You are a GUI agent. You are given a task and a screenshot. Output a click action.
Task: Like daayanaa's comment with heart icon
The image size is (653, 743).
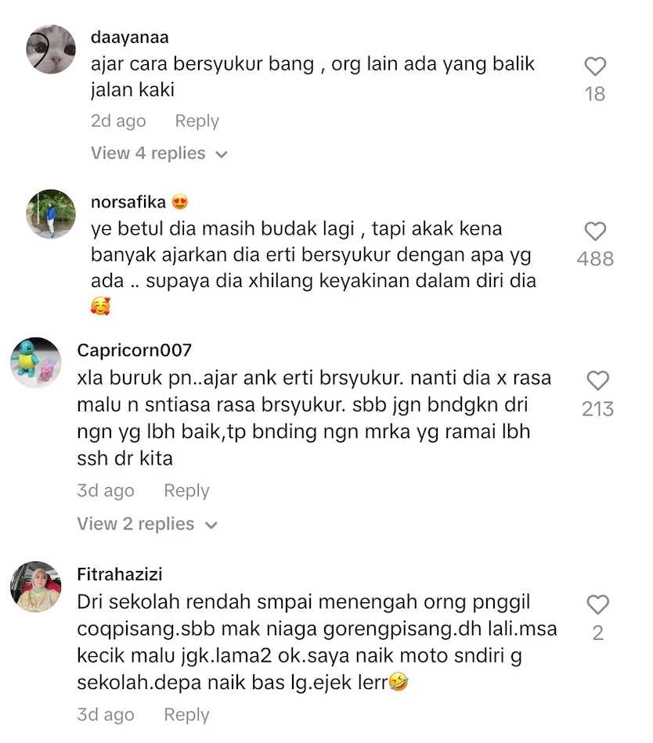coord(595,66)
